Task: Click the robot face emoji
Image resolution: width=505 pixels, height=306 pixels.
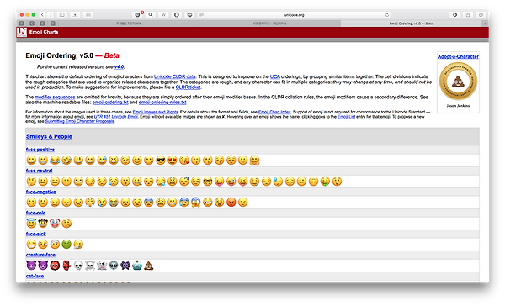Action: point(137,266)
